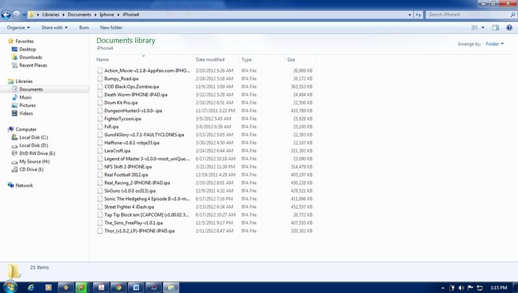Click the FxR.ipa file icon
Screen dimensions: 518x293
pyautogui.click(x=100, y=126)
